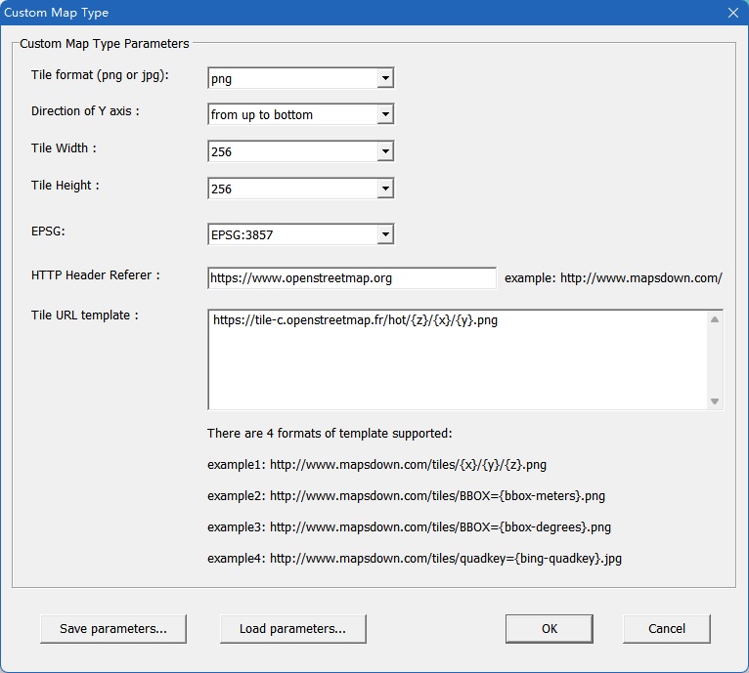Close the Custom Map Type window
The image size is (749, 673).
[x=733, y=13]
